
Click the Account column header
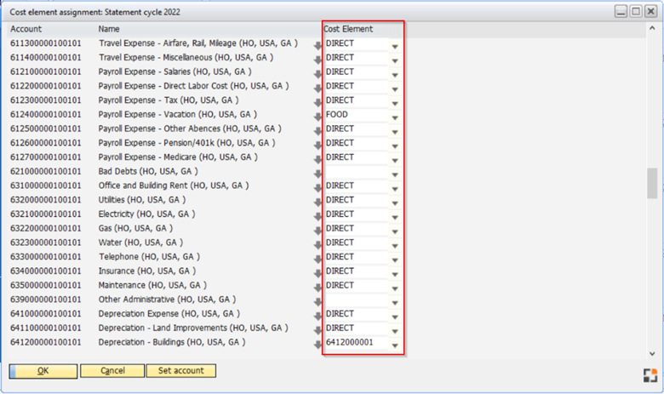26,29
